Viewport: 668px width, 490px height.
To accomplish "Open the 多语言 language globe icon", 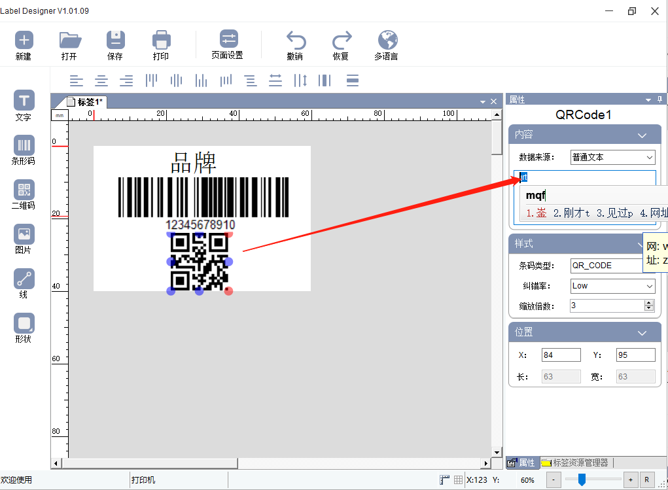I will (x=388, y=41).
